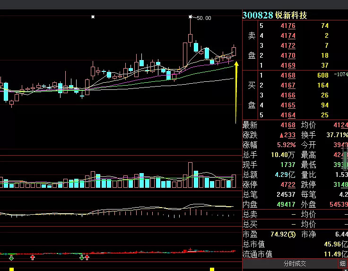Click the sell-1 volume 37
Viewport: 348px width, 271px height.
click(x=325, y=65)
